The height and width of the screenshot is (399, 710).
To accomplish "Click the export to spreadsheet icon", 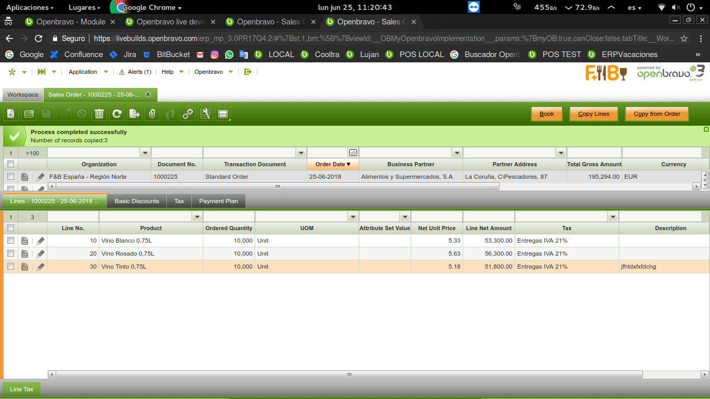I will 135,114.
